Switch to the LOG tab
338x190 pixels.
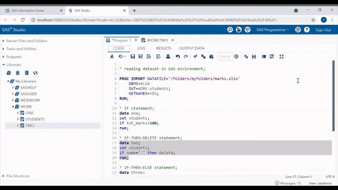pyautogui.click(x=141, y=48)
